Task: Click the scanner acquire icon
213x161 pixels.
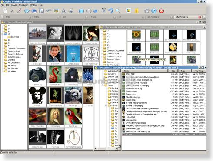Action: pos(71,11)
